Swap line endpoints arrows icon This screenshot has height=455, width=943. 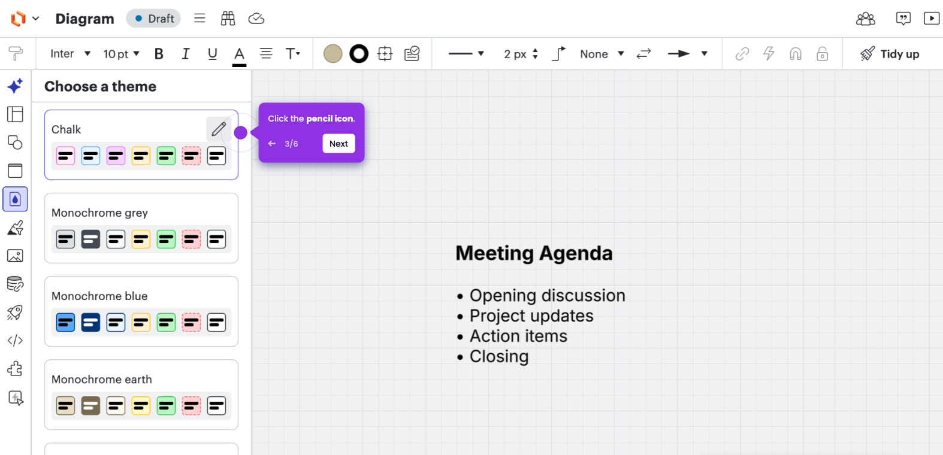(643, 54)
